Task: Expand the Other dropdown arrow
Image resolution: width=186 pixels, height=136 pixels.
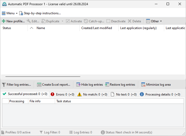Action: 161,21
